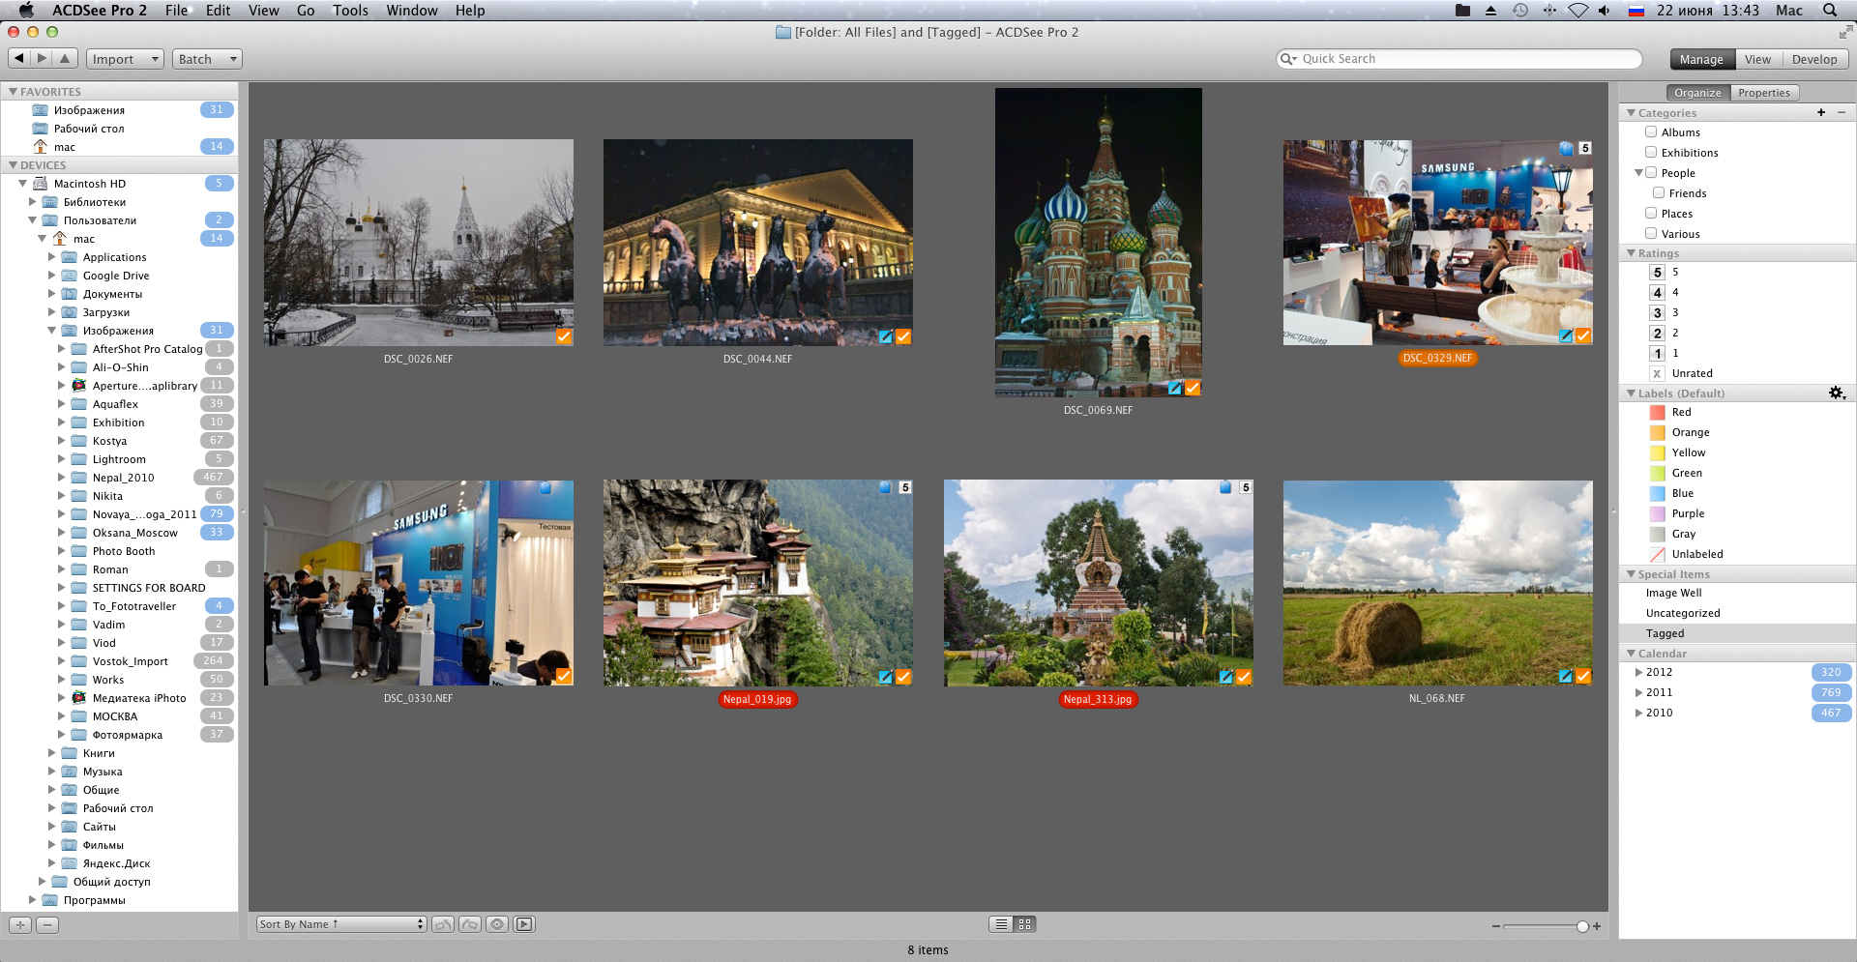Remove folder with the minus button
Screen dimensions: 1857x962
(47, 925)
